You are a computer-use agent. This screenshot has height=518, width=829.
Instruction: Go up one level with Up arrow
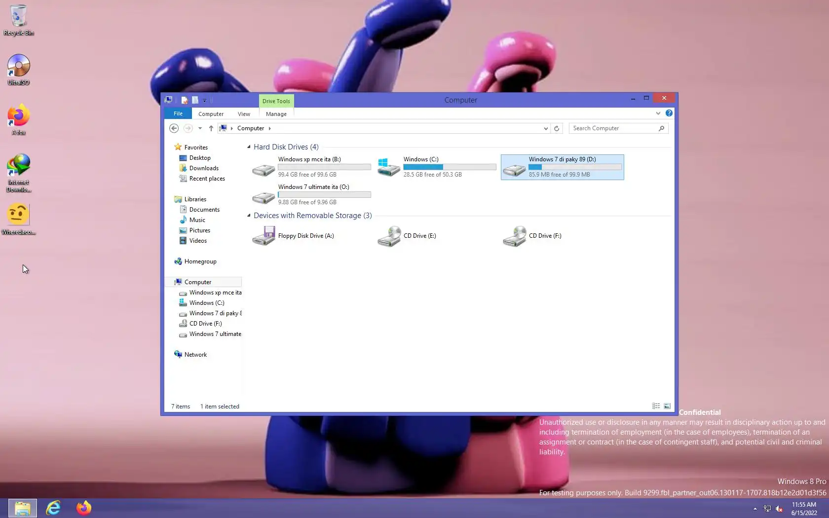click(x=211, y=128)
